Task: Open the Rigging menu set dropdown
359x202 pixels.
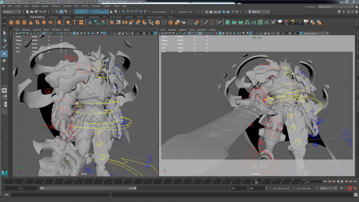Action: pos(11,12)
